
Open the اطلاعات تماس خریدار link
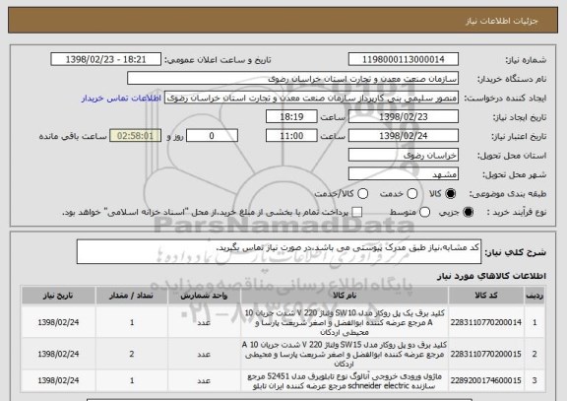click(x=121, y=99)
